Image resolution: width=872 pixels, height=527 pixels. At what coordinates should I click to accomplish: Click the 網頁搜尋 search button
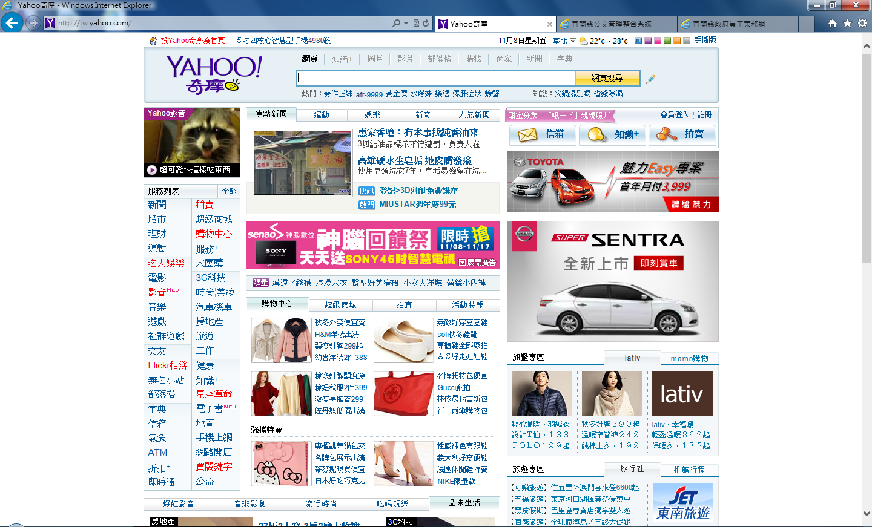607,78
